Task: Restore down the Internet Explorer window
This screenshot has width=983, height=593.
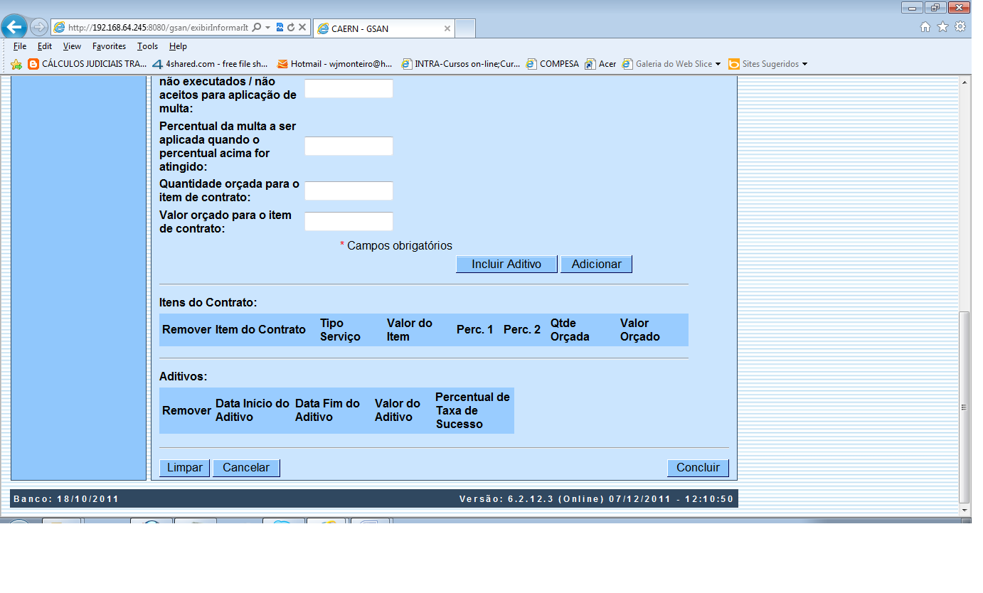Action: (934, 7)
